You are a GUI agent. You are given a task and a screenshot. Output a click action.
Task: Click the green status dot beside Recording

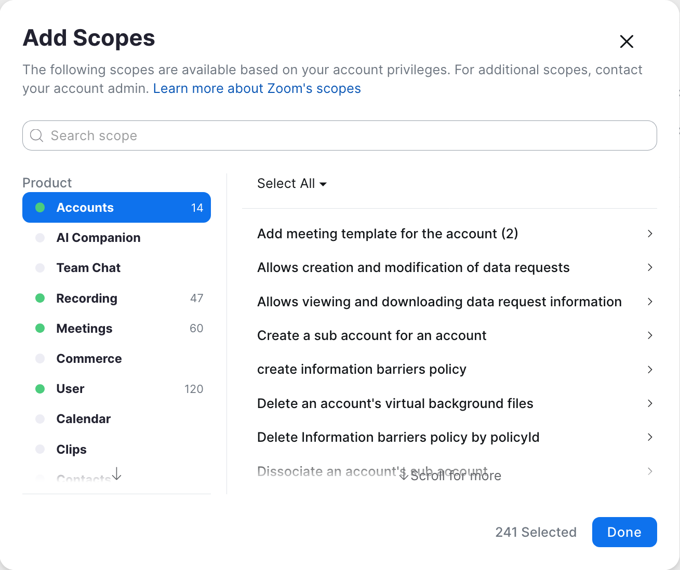tap(40, 298)
